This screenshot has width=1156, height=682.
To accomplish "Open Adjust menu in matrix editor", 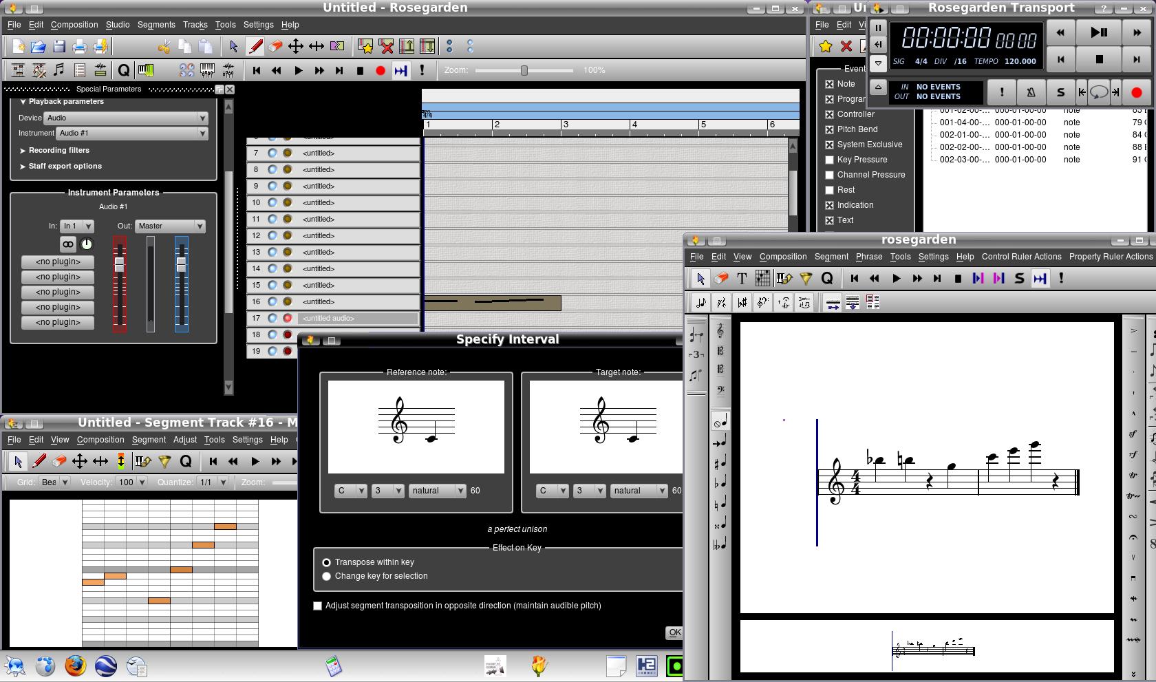I will pyautogui.click(x=185, y=440).
